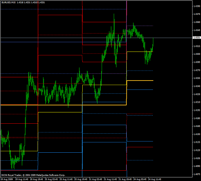Image resolution: width=201 pixels, height=181 pixels.
Task: Click the 1.4315 price axis label
Action: point(197,46)
